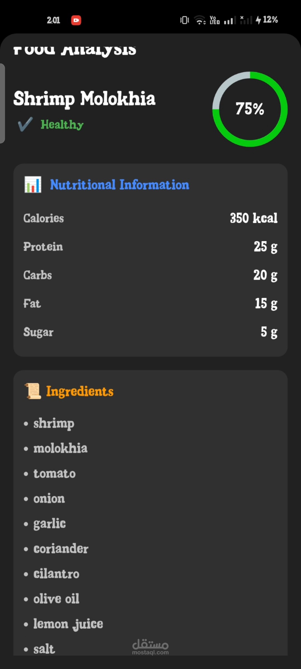This screenshot has width=301, height=669.
Task: Tap the green Healthy label
Action: tap(62, 124)
